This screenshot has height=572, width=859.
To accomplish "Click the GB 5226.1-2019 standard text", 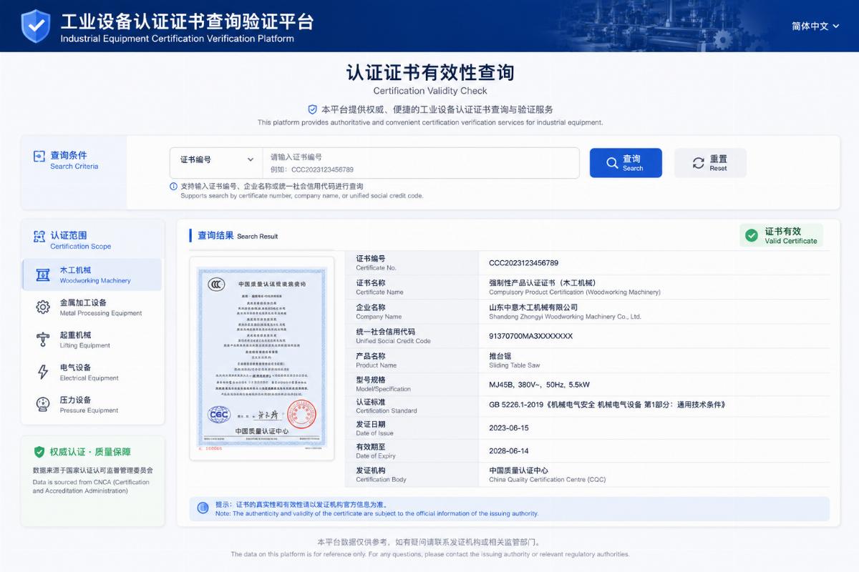I will click(x=607, y=405).
